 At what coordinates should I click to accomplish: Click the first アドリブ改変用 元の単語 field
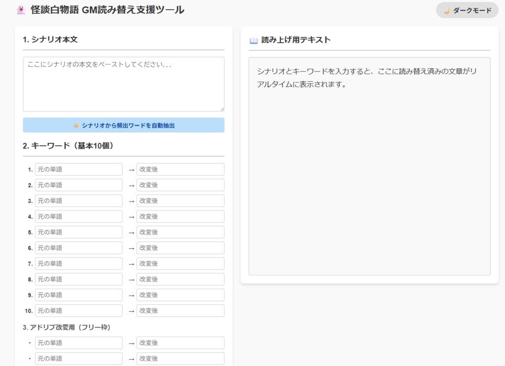(x=79, y=342)
